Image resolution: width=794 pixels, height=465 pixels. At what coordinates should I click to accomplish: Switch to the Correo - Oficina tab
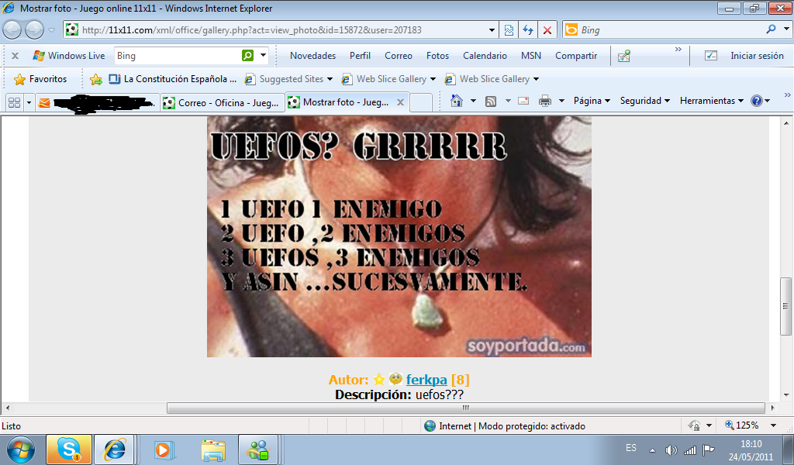point(220,102)
